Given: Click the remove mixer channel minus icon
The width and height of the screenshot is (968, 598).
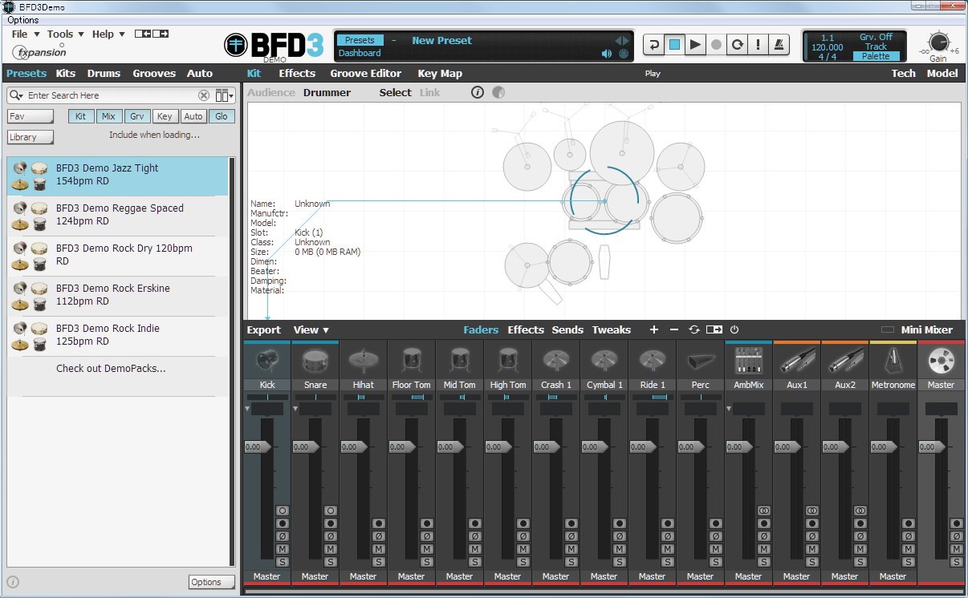Looking at the screenshot, I should pos(674,329).
